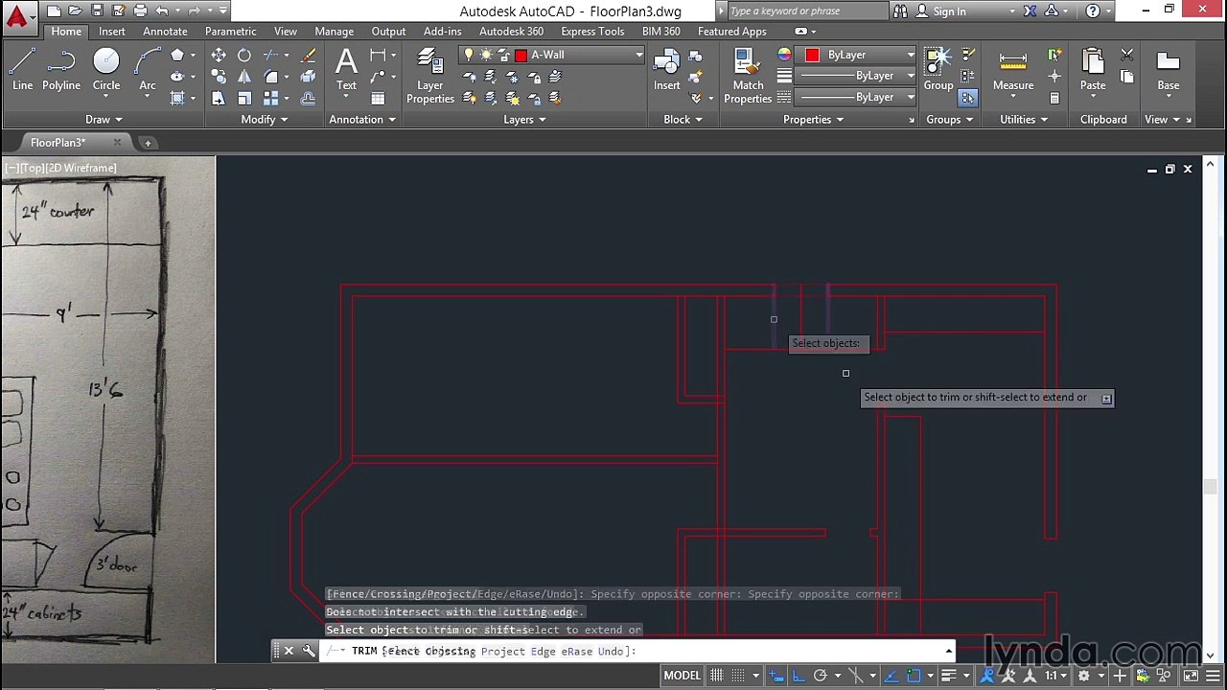Toggle polar tracking in status bar

click(x=820, y=676)
